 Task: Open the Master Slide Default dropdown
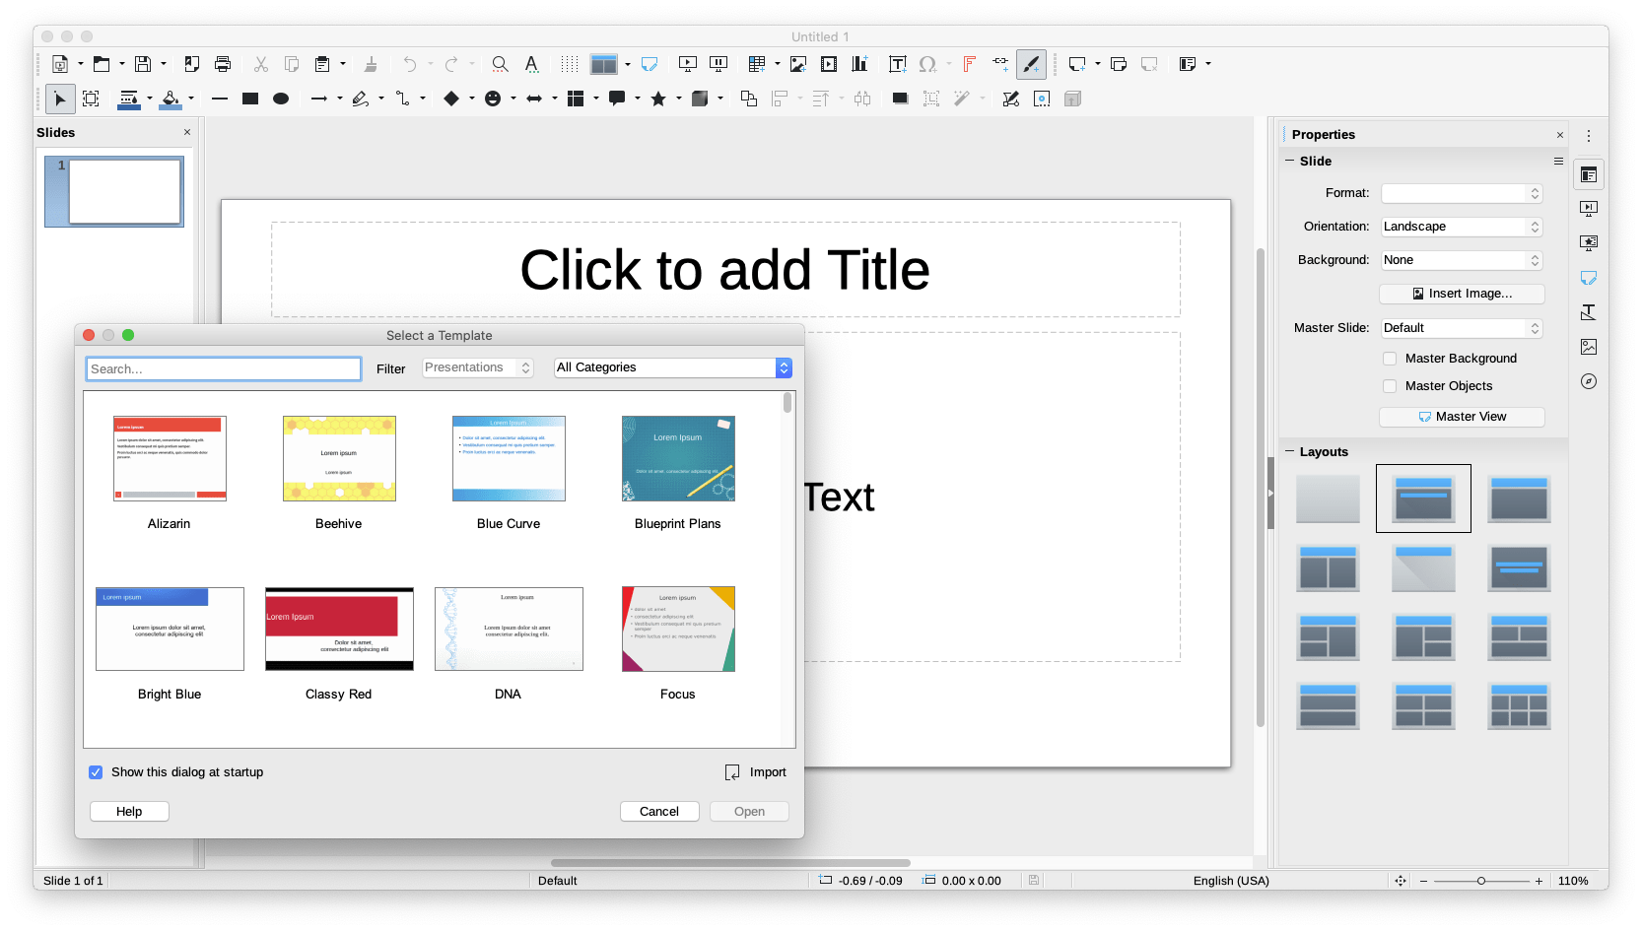[x=1462, y=328]
